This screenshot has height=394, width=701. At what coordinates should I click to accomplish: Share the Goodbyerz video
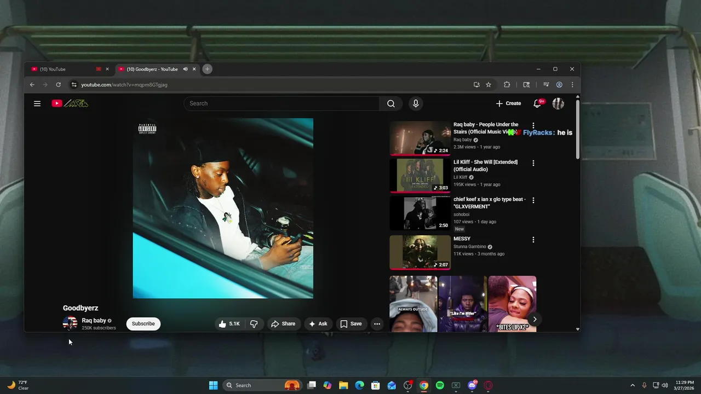coord(283,324)
